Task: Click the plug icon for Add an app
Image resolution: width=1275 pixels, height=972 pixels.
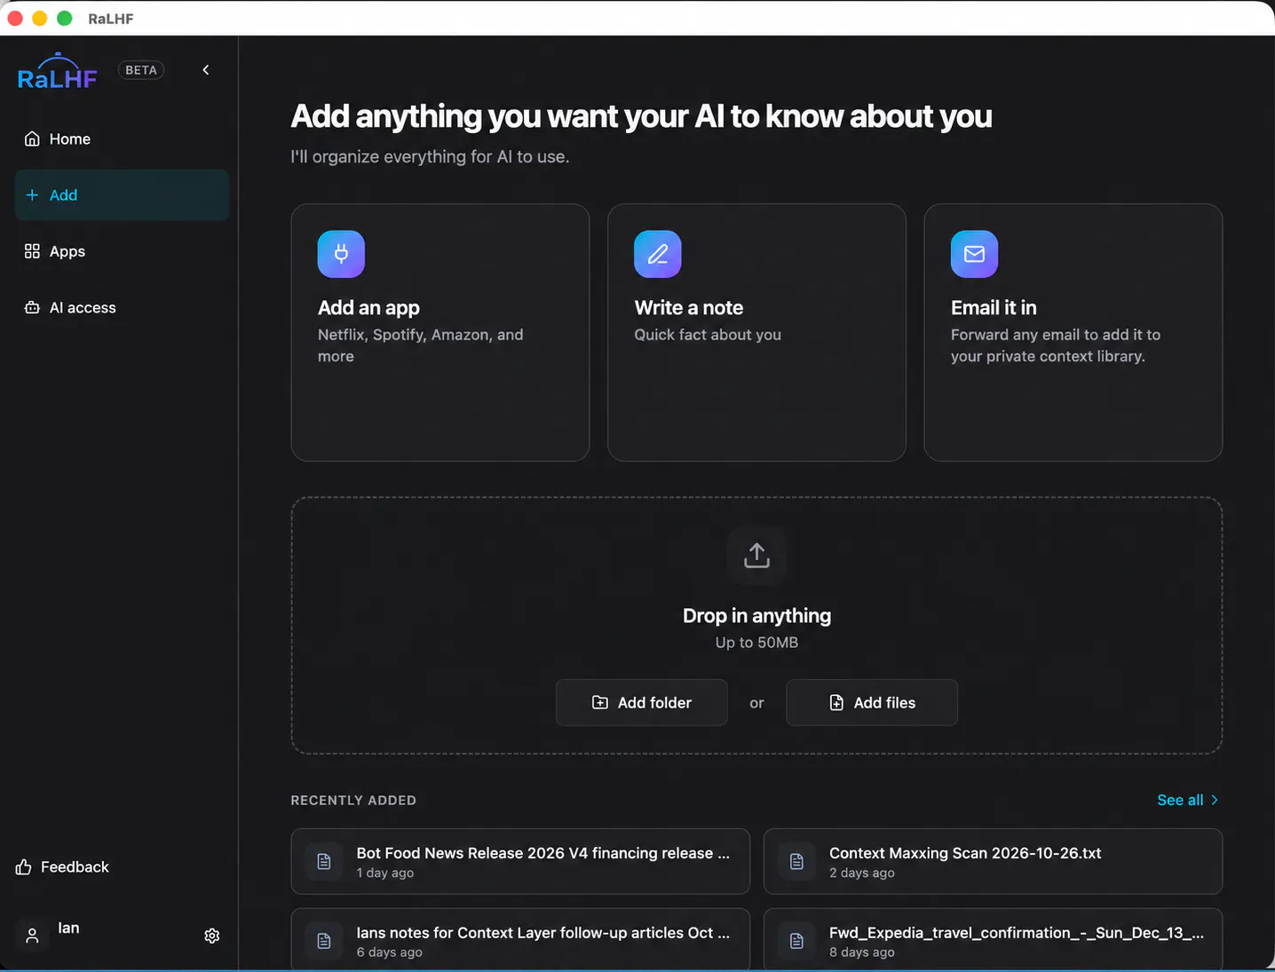Action: coord(341,255)
